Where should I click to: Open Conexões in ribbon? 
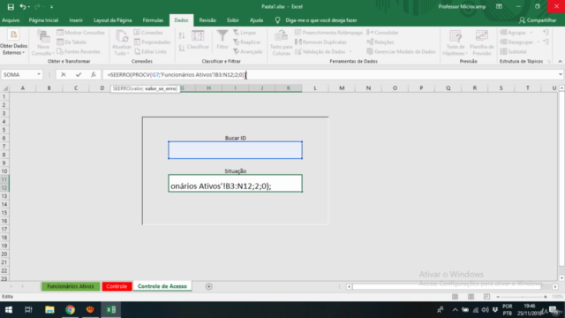[148, 33]
